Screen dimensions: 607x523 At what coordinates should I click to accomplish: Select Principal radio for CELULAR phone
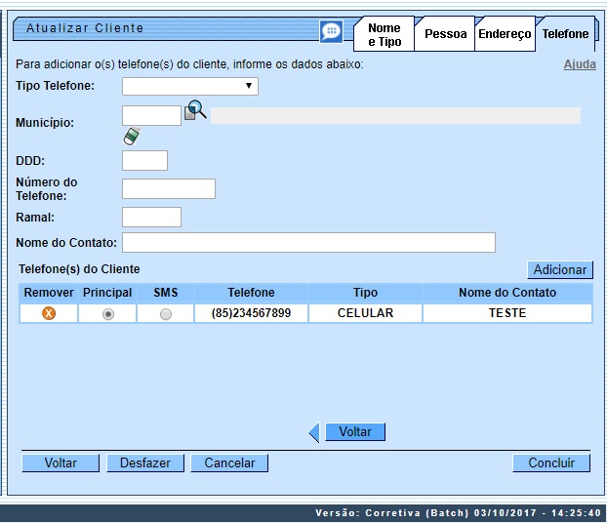pos(107,314)
